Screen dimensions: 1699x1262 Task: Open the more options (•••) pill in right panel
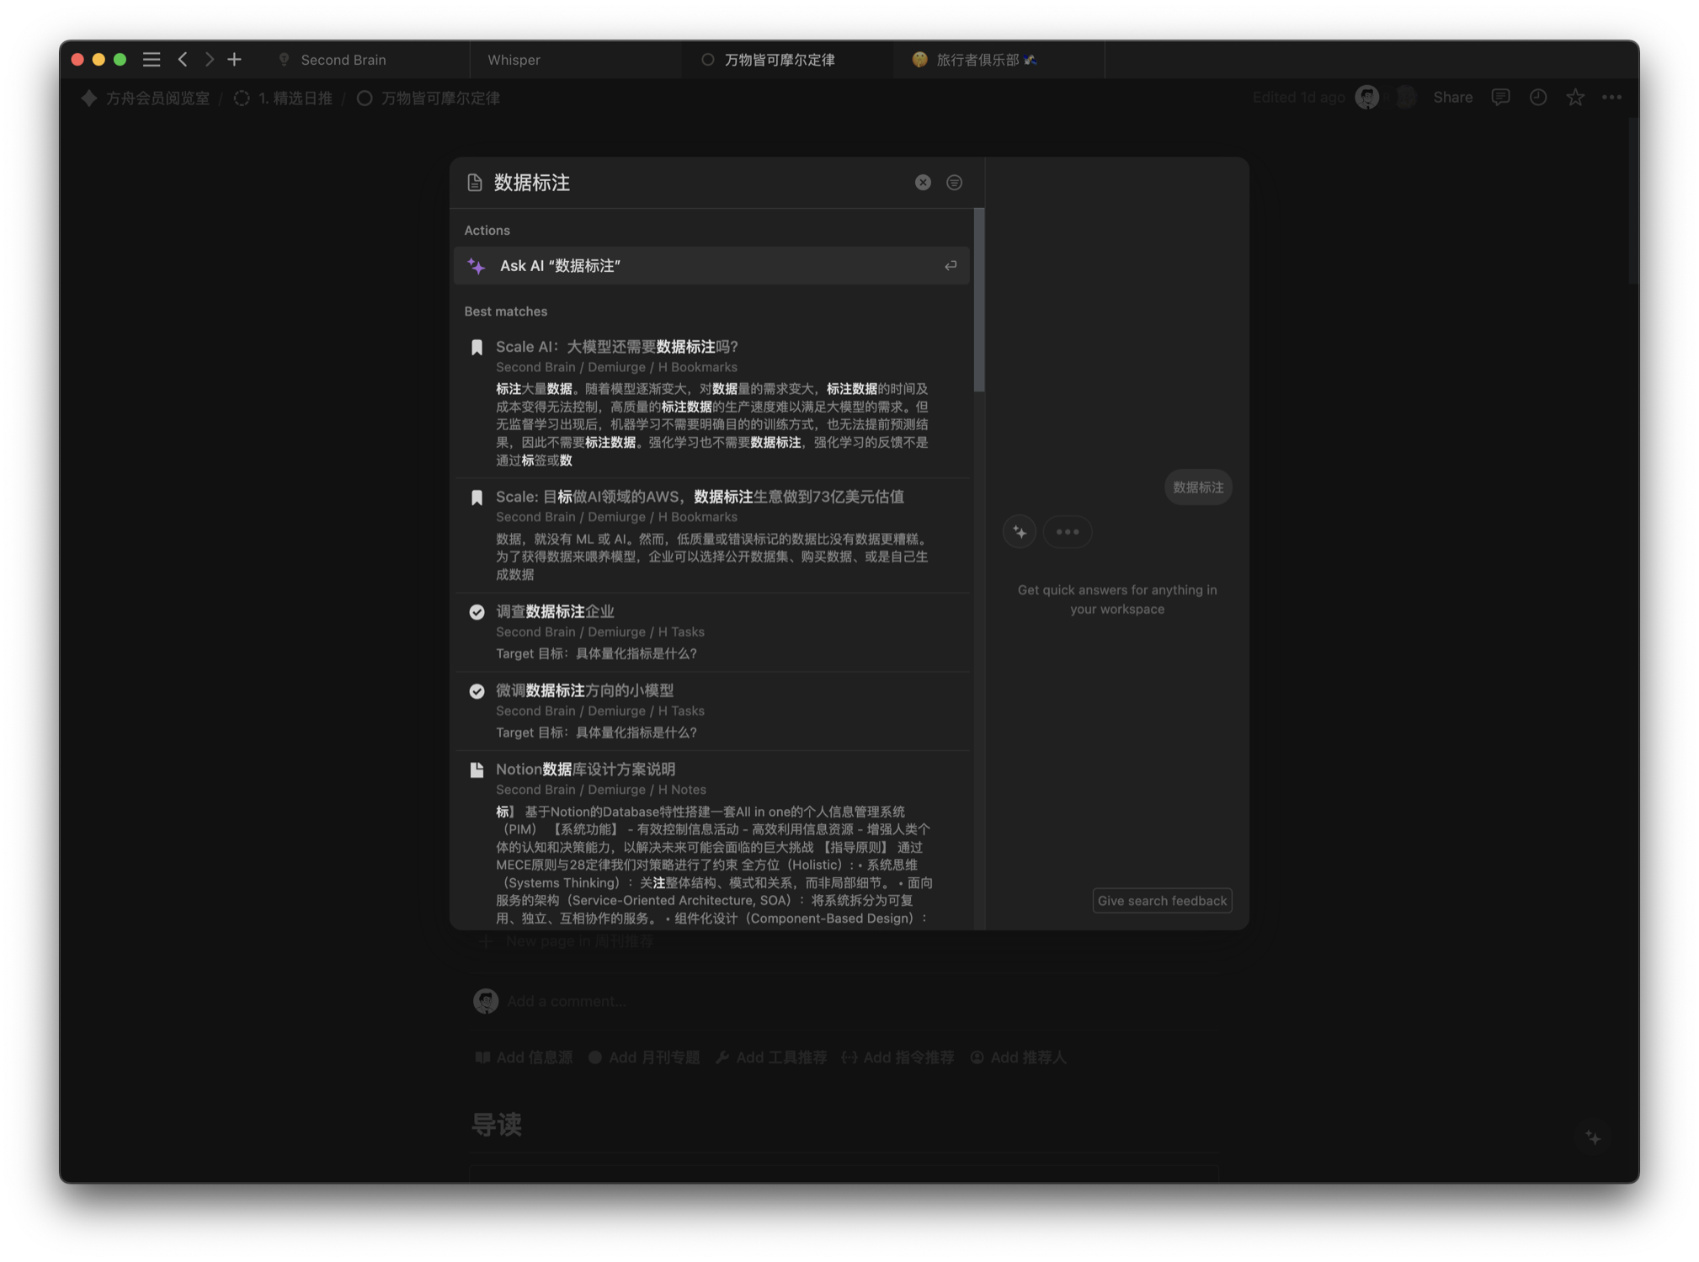(1068, 531)
